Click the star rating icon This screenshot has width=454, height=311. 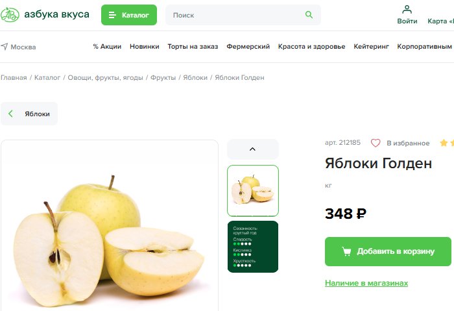pyautogui.click(x=444, y=143)
